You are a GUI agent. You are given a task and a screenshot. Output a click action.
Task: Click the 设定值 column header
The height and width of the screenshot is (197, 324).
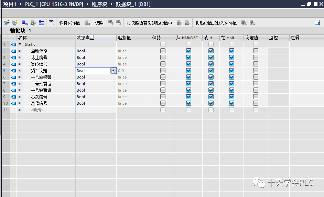tap(256, 38)
